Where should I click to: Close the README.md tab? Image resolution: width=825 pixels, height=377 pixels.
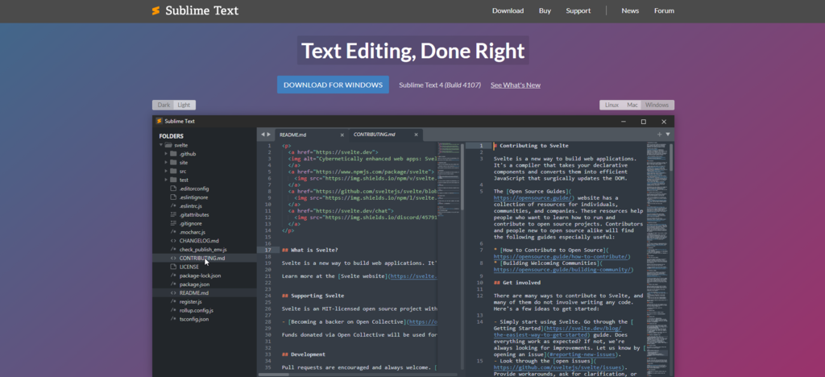coord(342,134)
